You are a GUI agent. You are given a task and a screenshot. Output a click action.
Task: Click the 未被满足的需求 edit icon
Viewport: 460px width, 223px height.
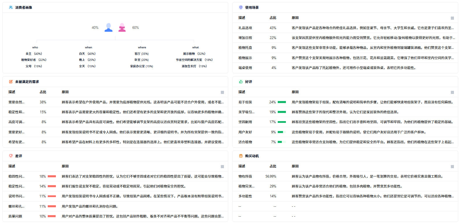point(11,82)
